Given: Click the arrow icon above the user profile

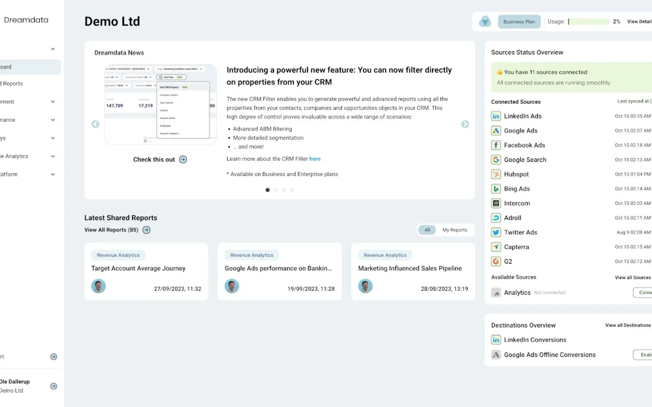Looking at the screenshot, I should click(x=53, y=357).
